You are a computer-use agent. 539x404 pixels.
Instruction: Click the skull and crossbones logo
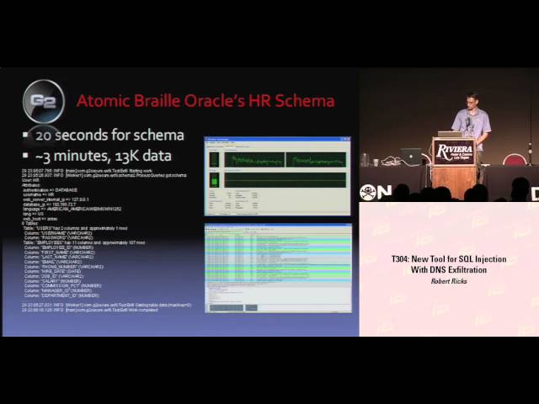367,193
